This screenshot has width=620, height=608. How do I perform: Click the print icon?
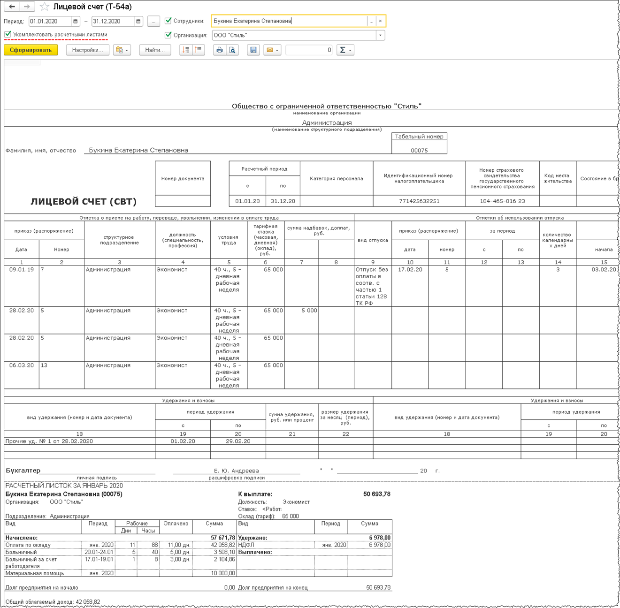click(x=219, y=50)
